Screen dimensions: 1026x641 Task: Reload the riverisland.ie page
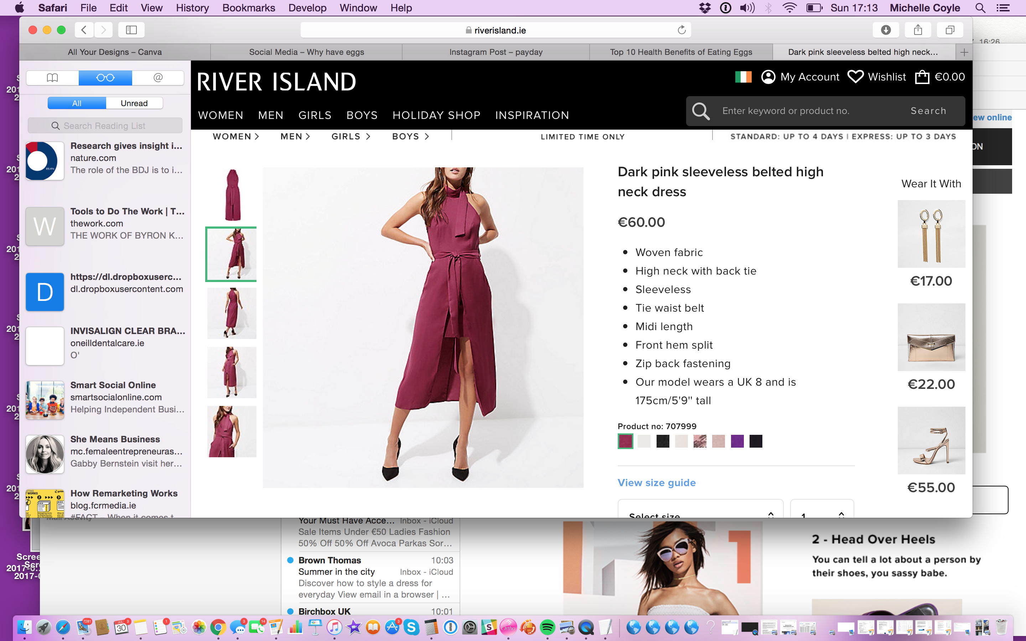(x=681, y=30)
